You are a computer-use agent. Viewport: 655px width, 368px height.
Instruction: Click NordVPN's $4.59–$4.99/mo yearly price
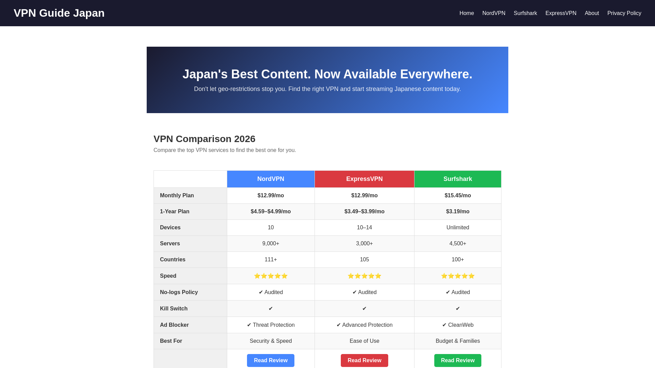click(271, 212)
